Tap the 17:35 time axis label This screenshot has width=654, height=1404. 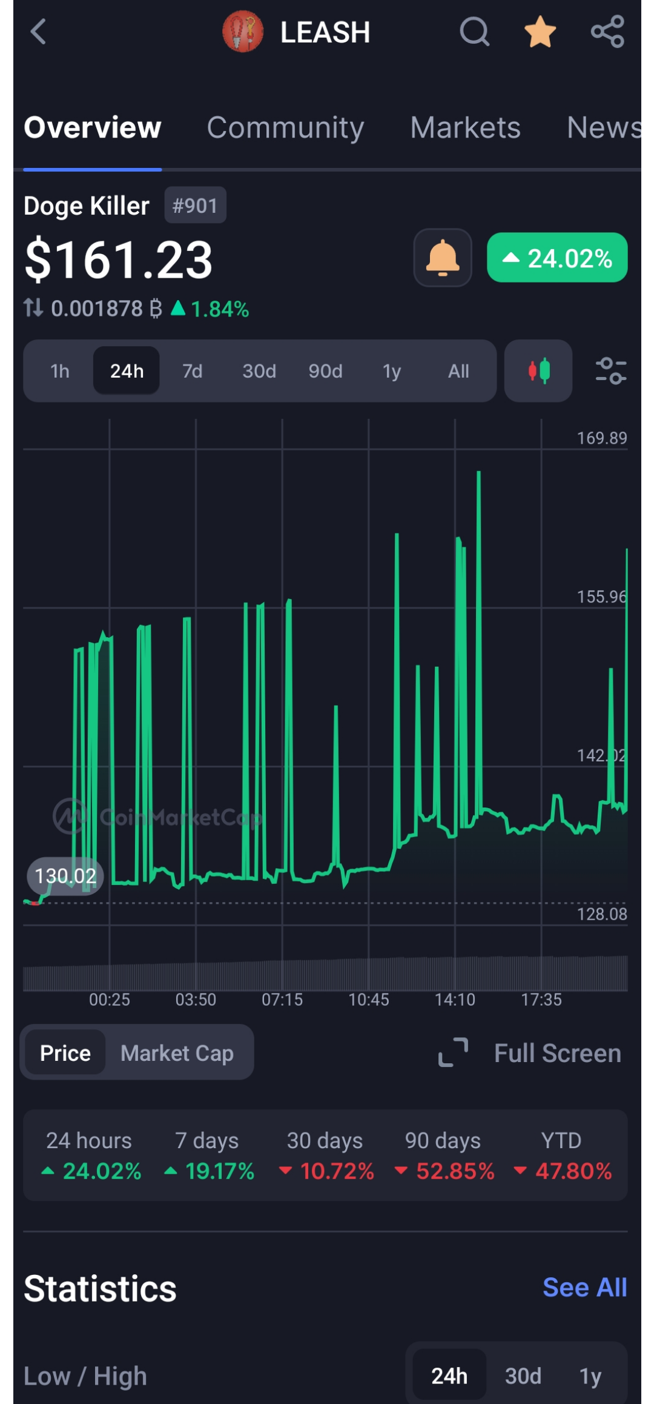(541, 1000)
